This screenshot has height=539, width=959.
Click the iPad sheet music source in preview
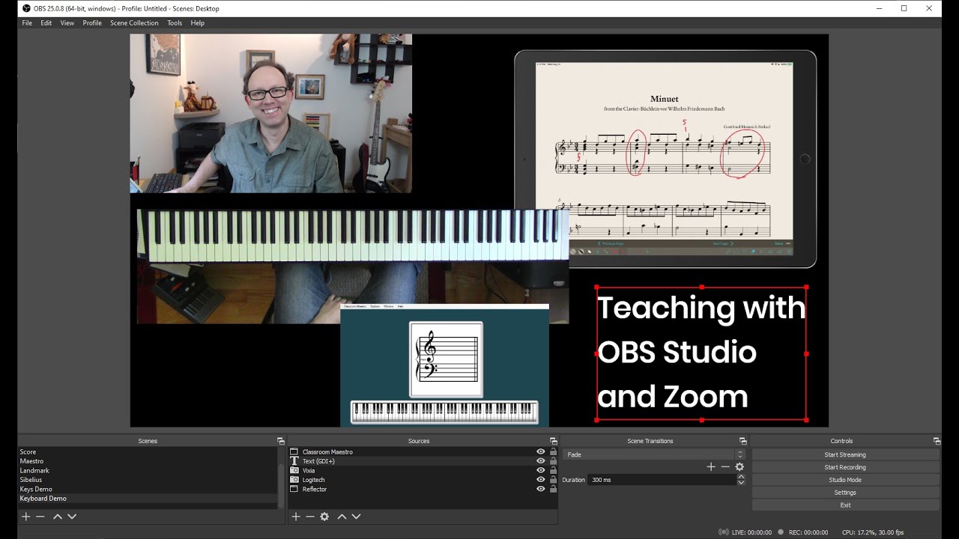(665, 159)
